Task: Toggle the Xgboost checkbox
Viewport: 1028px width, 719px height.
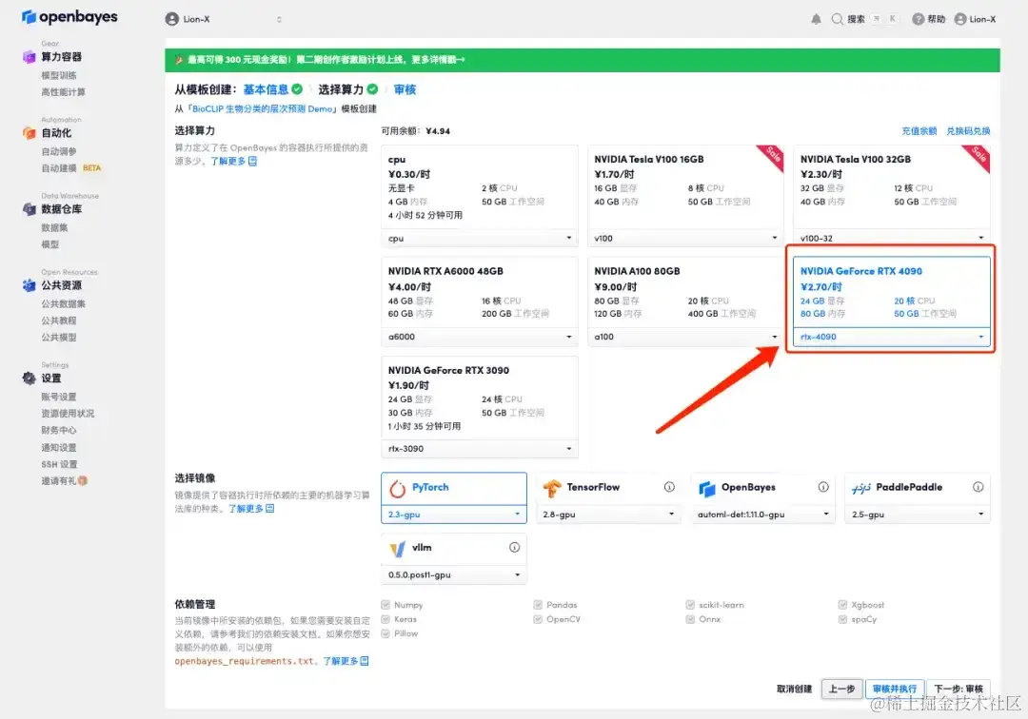Action: point(842,605)
